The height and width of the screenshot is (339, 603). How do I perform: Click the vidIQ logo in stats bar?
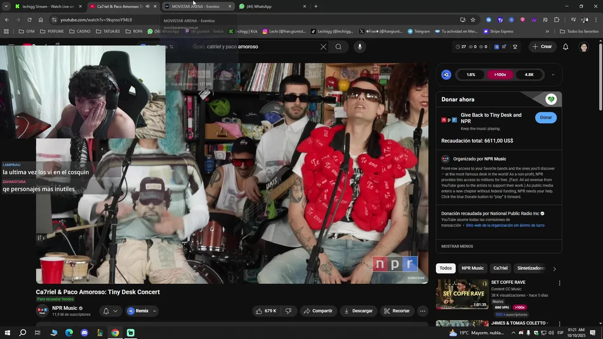[x=447, y=75]
